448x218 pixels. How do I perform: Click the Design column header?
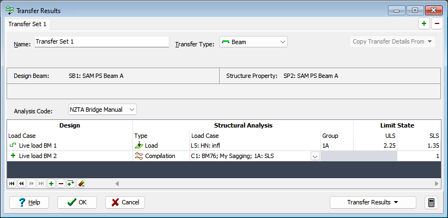click(x=70, y=125)
